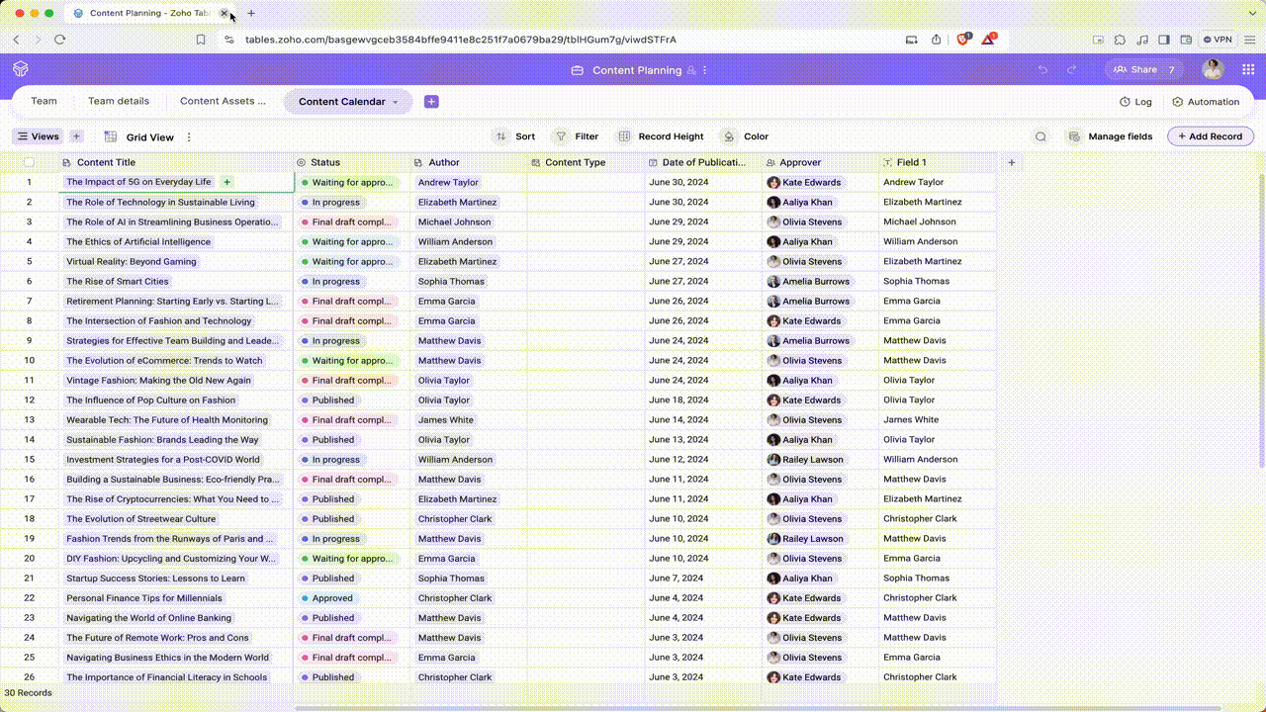
Task: Add a new table with plus icon
Action: (431, 102)
